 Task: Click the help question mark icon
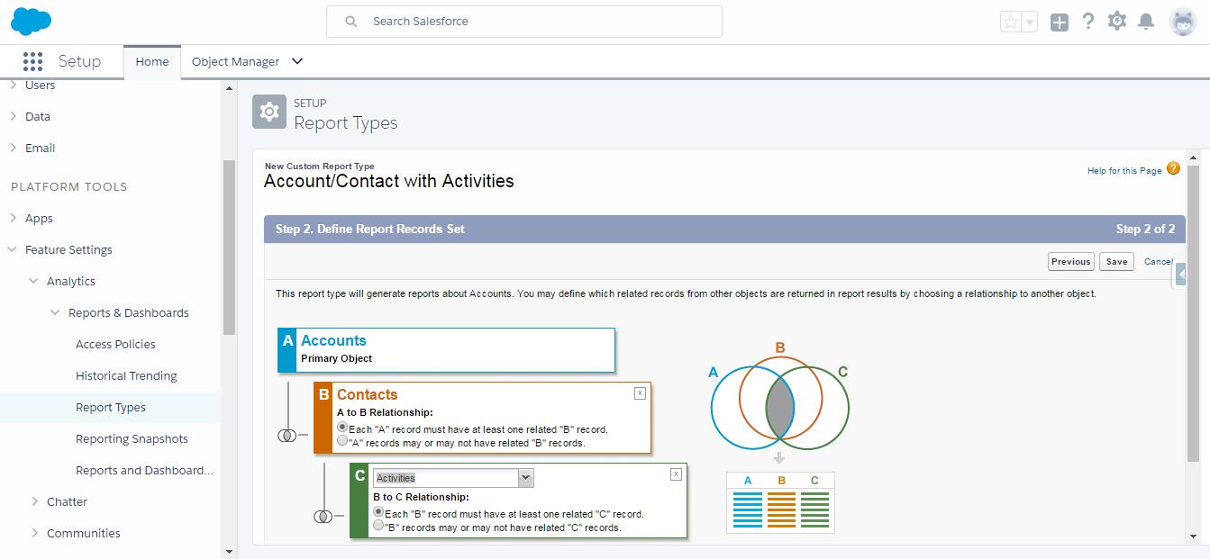[1088, 20]
